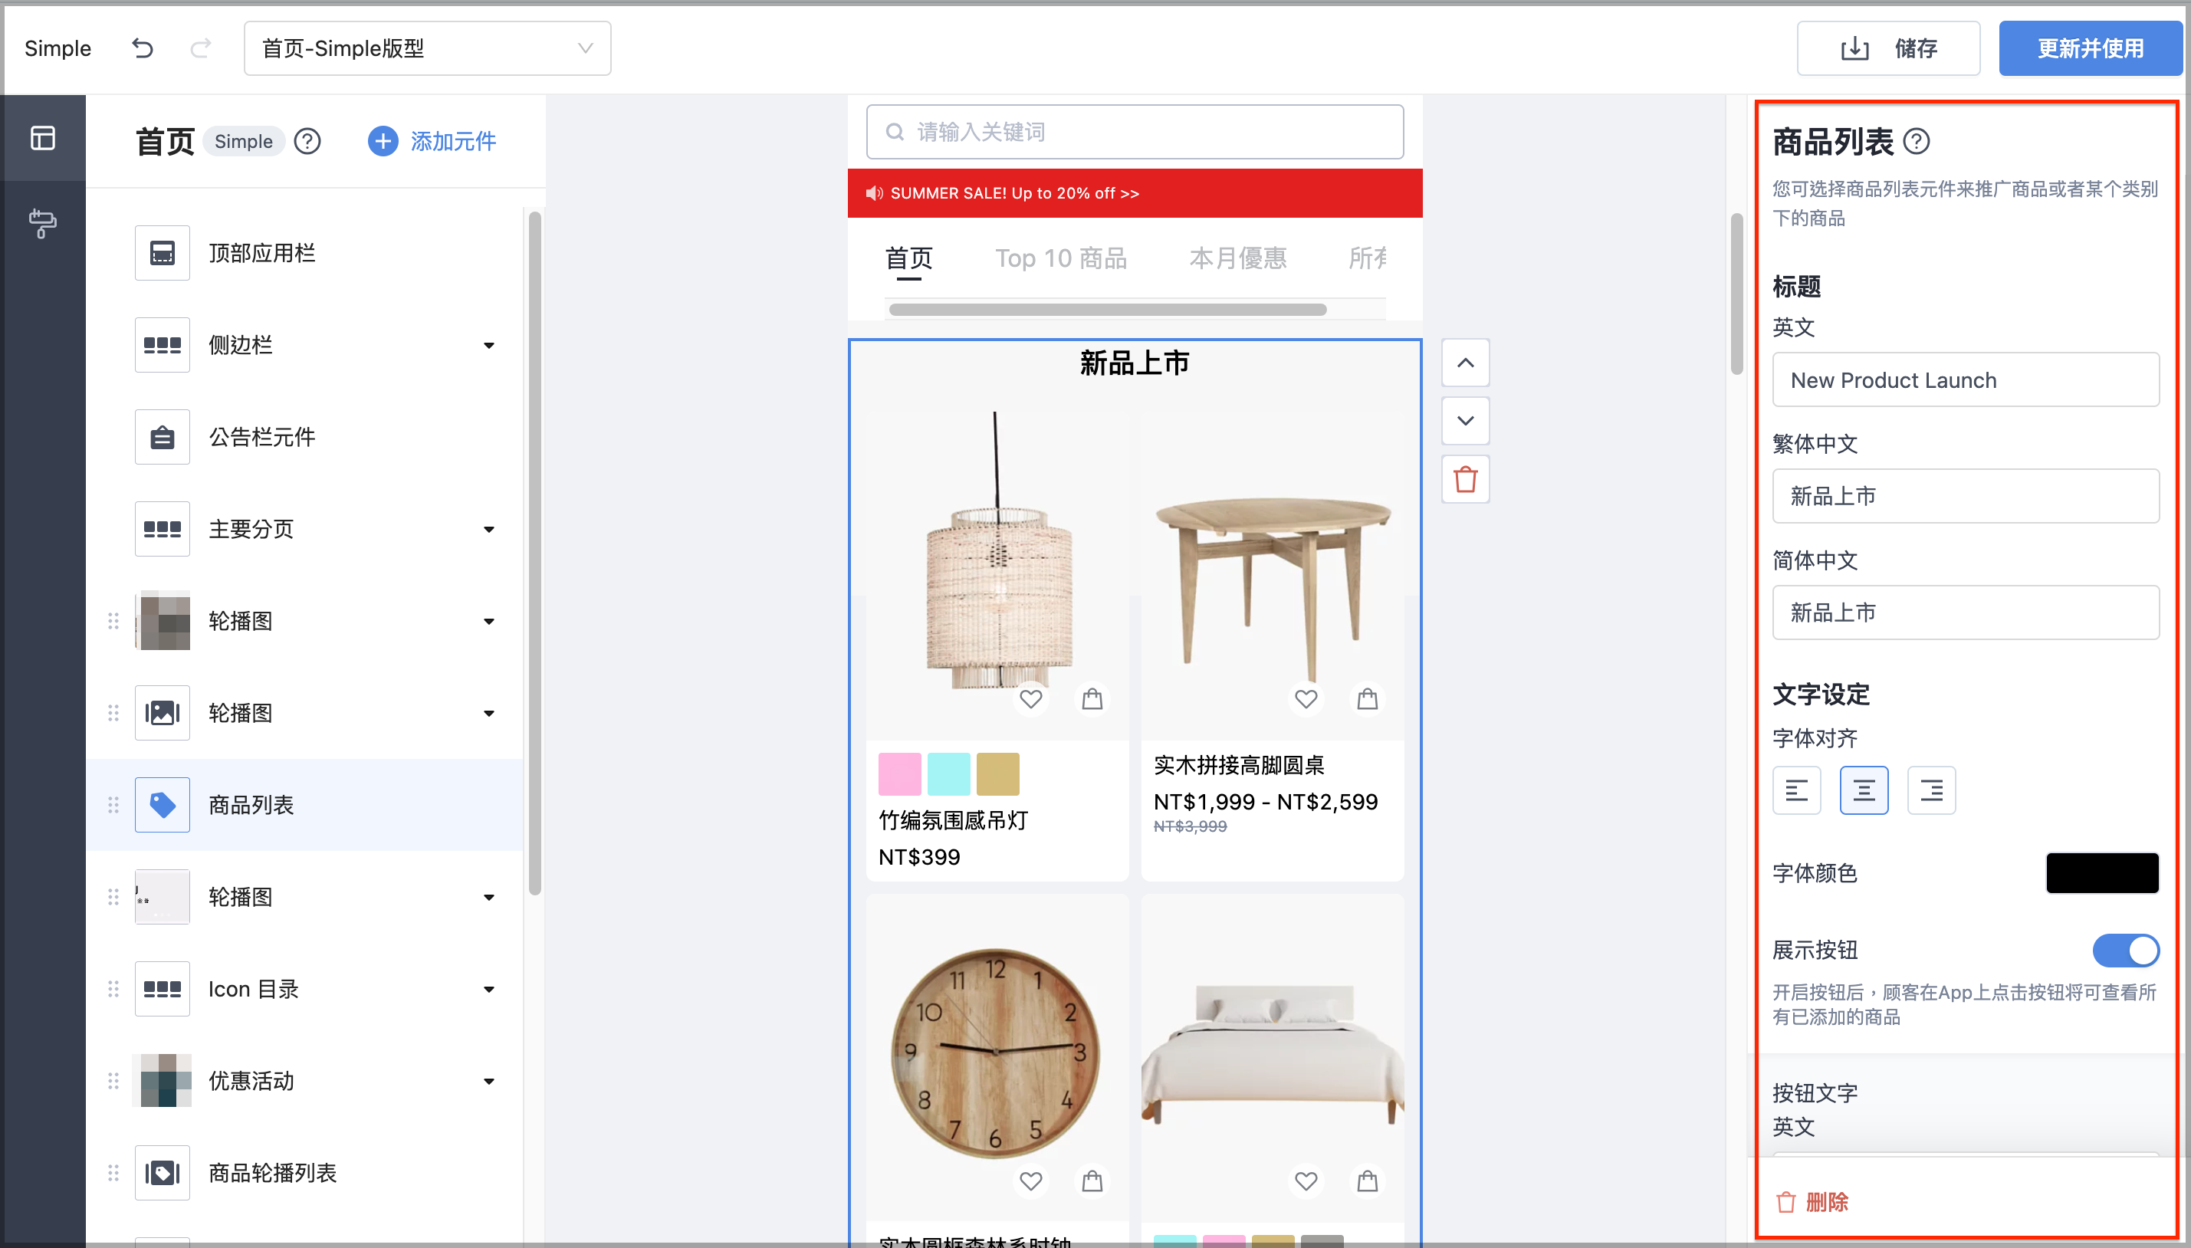Click the 删除 link in right panel
This screenshot has width=2191, height=1248.
pyautogui.click(x=1812, y=1202)
